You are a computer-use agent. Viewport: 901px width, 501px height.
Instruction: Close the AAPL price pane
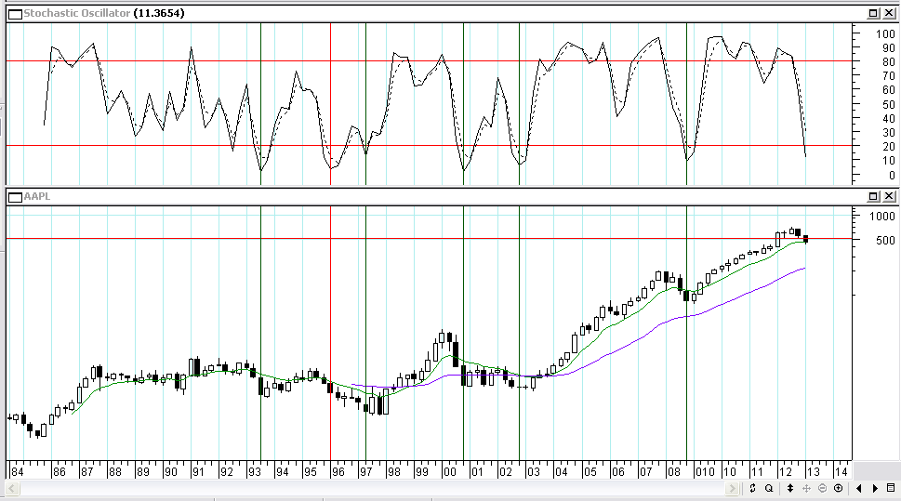(x=888, y=196)
